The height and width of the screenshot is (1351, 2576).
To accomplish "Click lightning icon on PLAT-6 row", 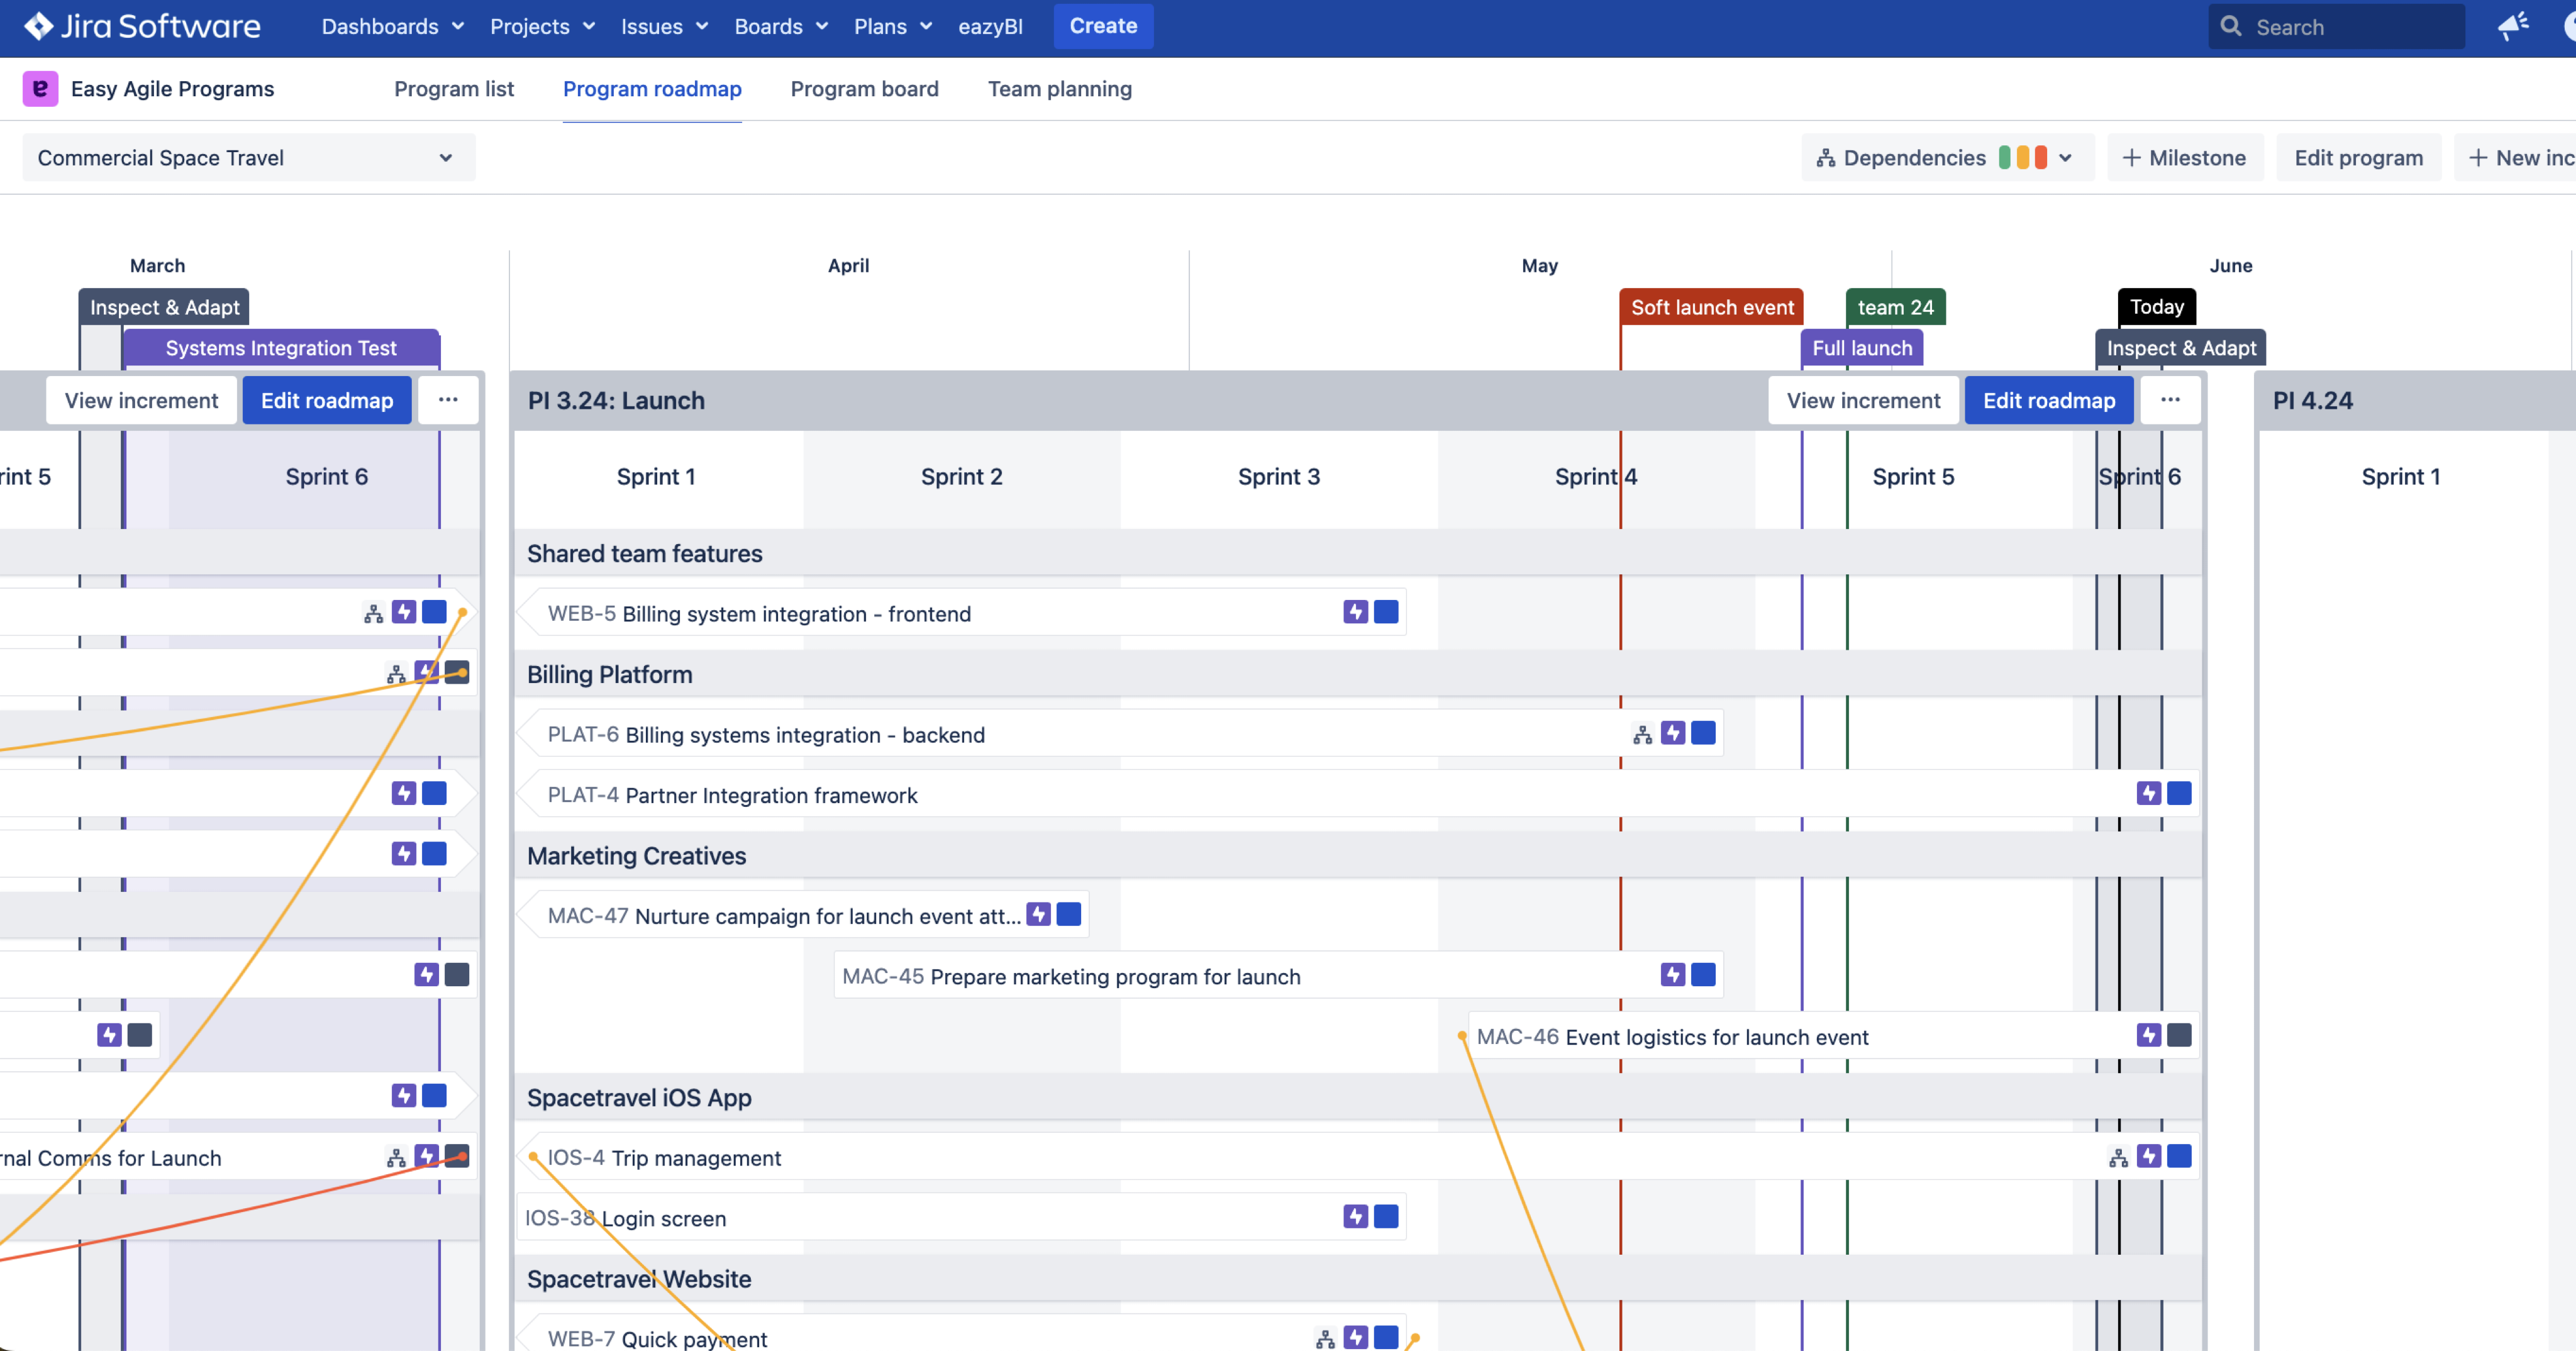I will coord(1673,733).
